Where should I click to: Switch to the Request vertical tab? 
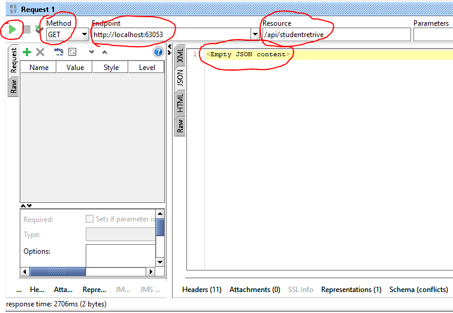(x=14, y=60)
